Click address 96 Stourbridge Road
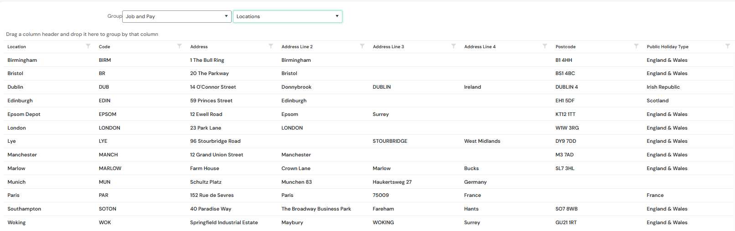 pyautogui.click(x=215, y=141)
